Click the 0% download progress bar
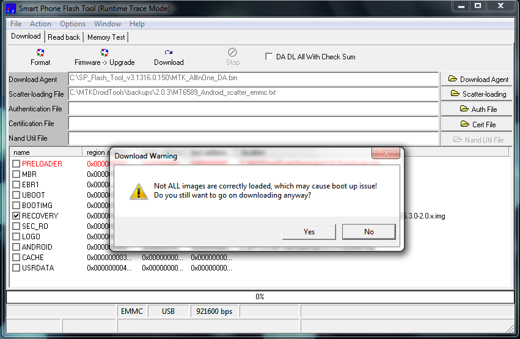 (260, 297)
